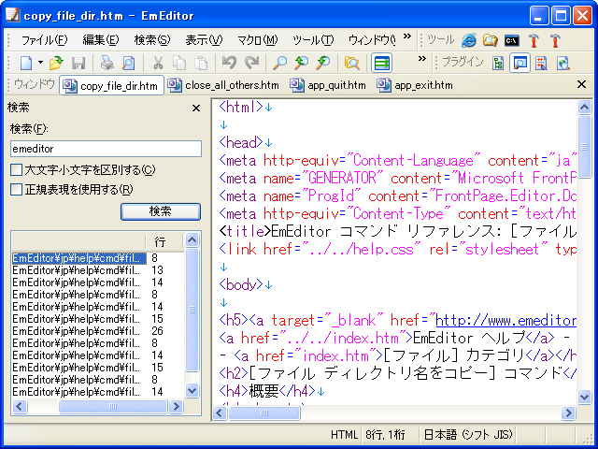Viewport: 598px width, 449px height.
Task: Close the current document tab with X
Action: click(x=581, y=84)
